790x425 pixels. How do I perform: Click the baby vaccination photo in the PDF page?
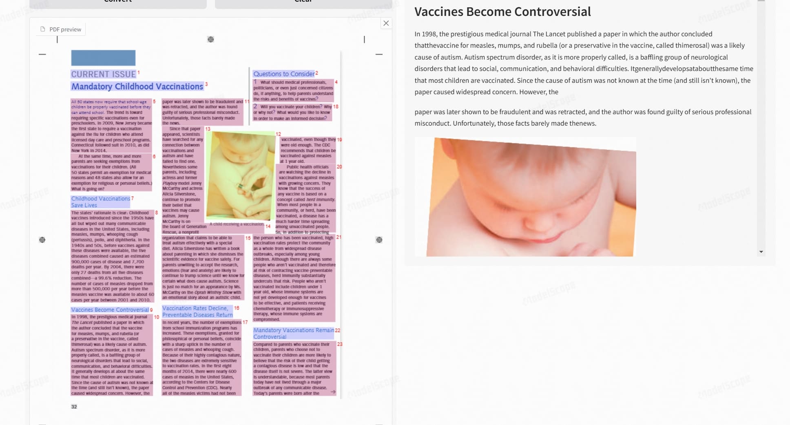[x=240, y=175]
